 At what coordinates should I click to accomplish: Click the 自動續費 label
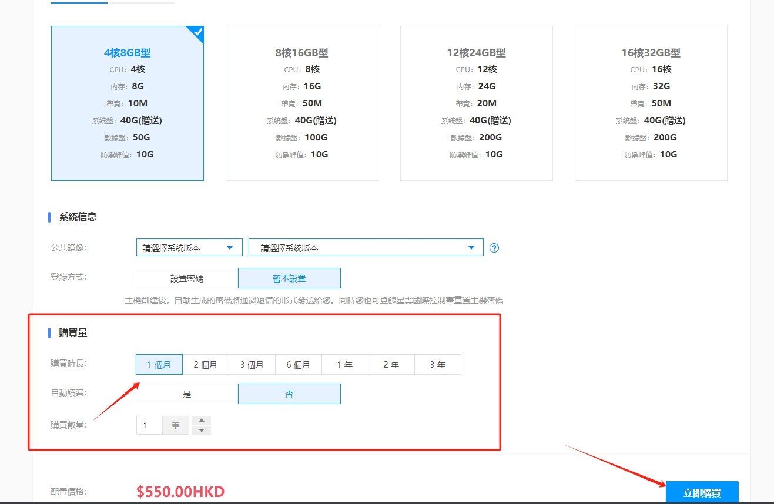(x=69, y=392)
